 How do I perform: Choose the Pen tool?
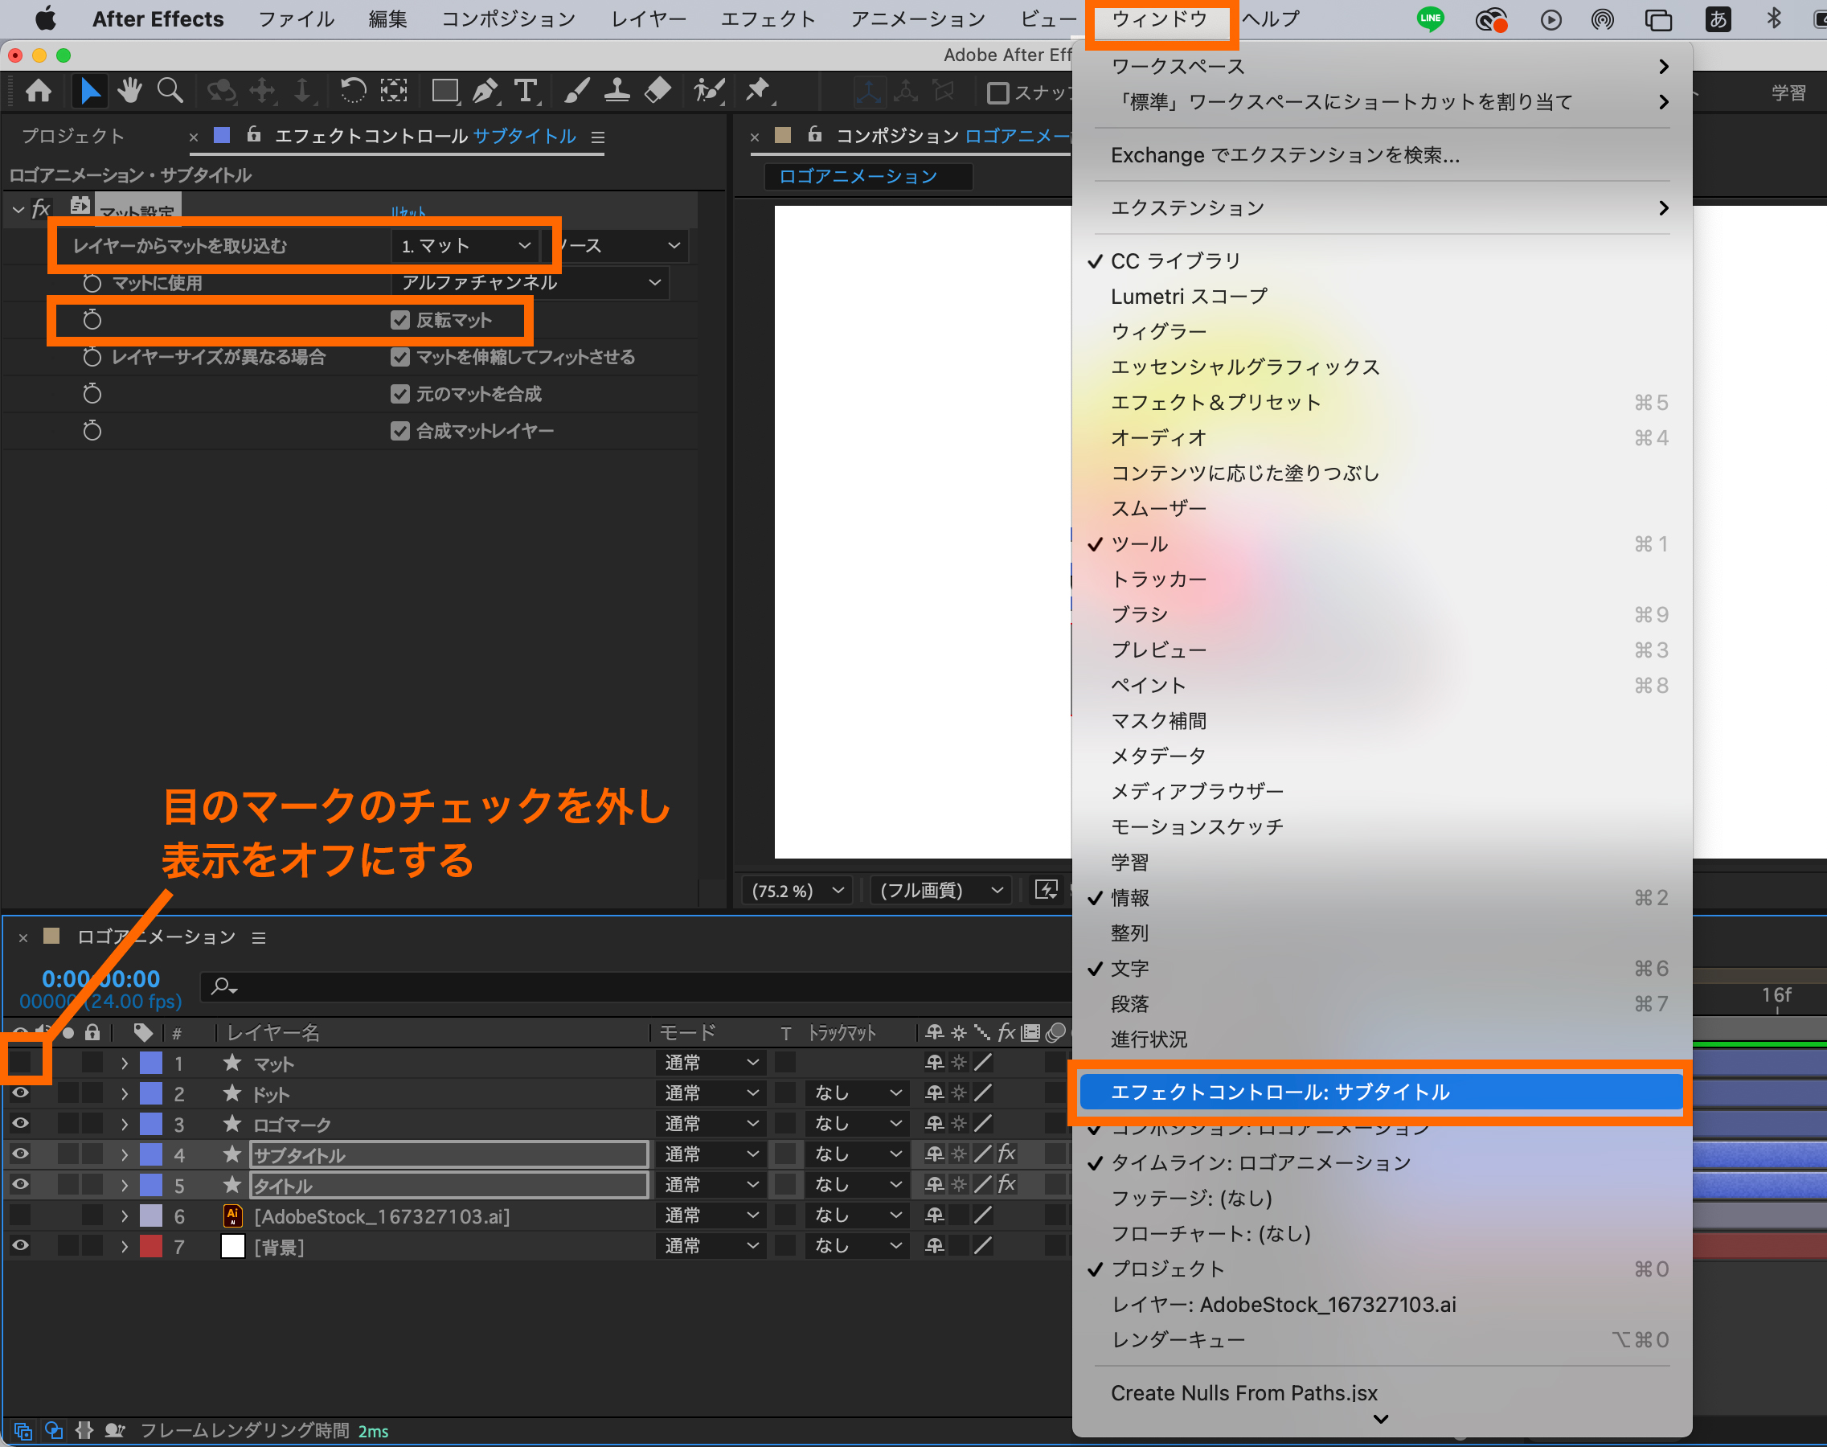(x=485, y=91)
